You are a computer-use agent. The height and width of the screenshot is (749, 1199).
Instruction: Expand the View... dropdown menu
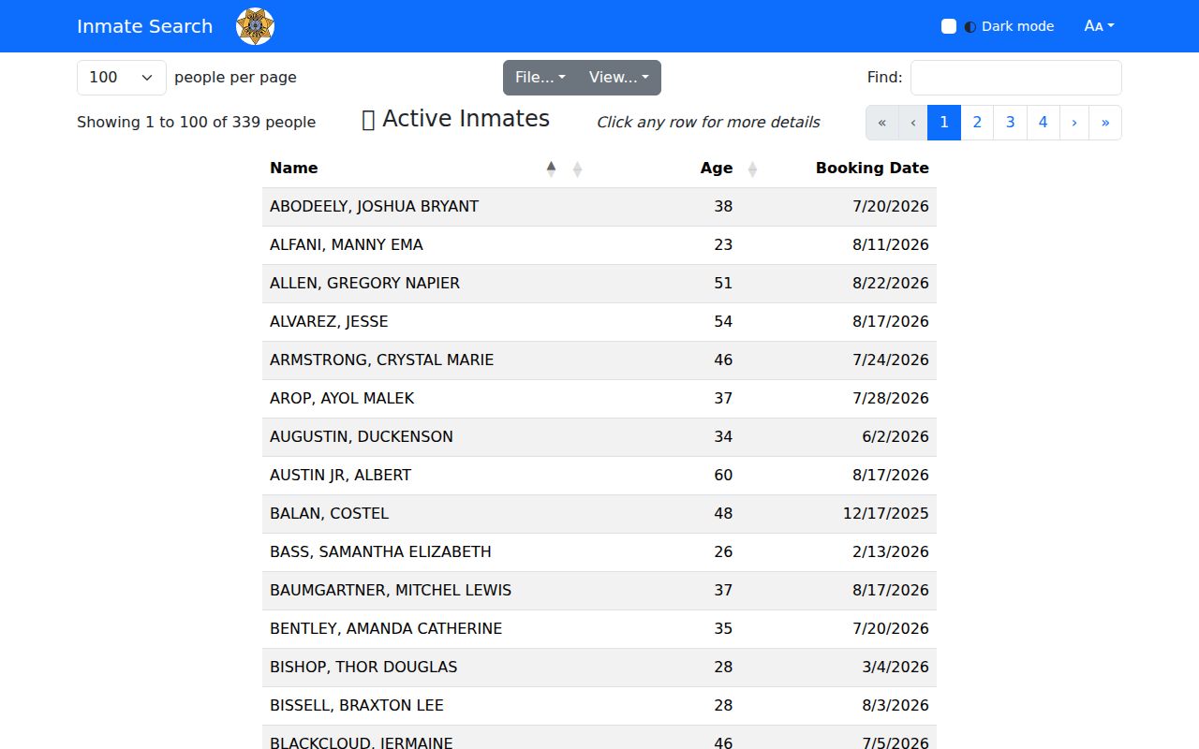click(619, 78)
